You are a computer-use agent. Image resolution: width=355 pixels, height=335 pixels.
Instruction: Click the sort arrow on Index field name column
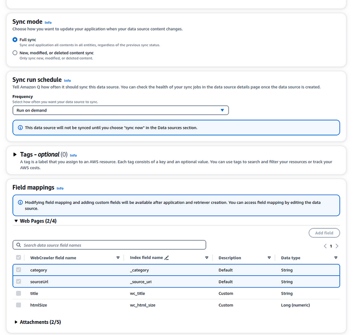pyautogui.click(x=207, y=258)
